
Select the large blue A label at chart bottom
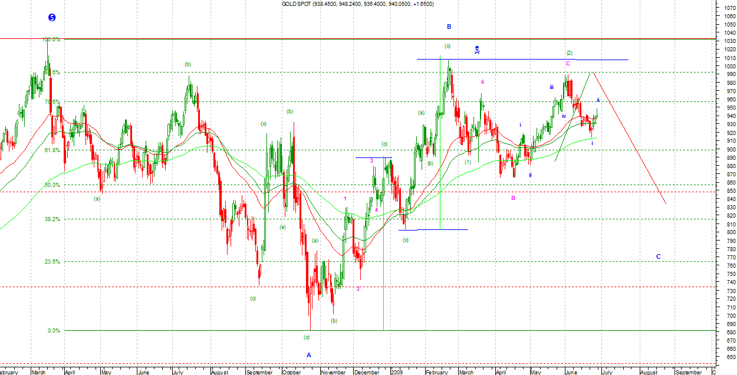coord(308,355)
